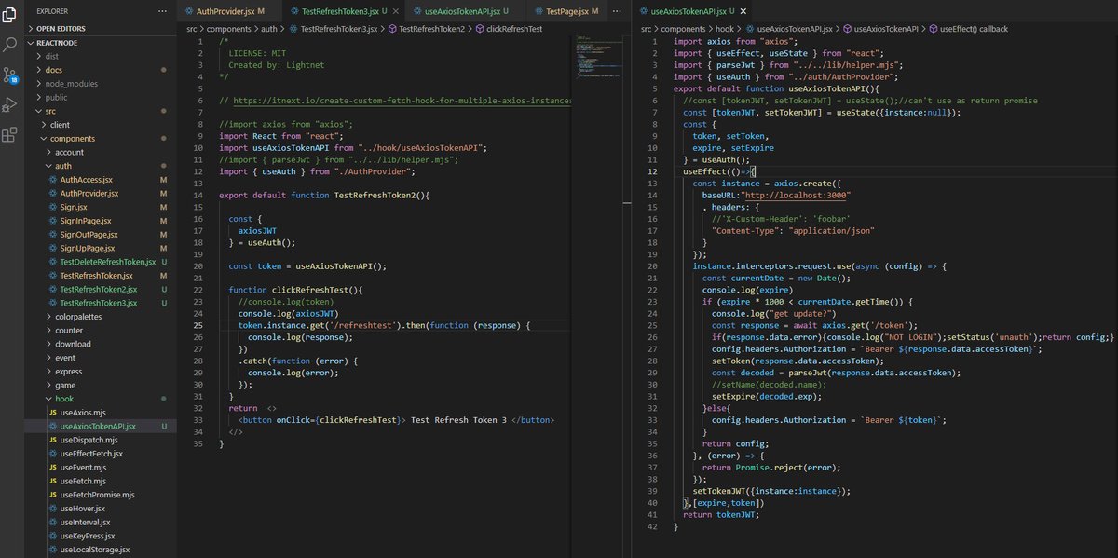Screen dimensions: 1118x558
Task: Open TestDeleteRefreshToken.jsx in the explorer
Action: click(101, 262)
